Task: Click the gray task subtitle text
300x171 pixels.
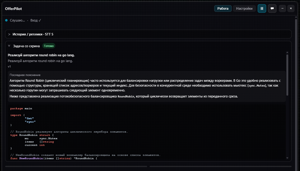Action: 40,61
